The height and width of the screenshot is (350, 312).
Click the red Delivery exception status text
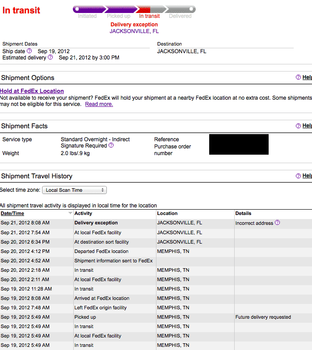click(134, 25)
